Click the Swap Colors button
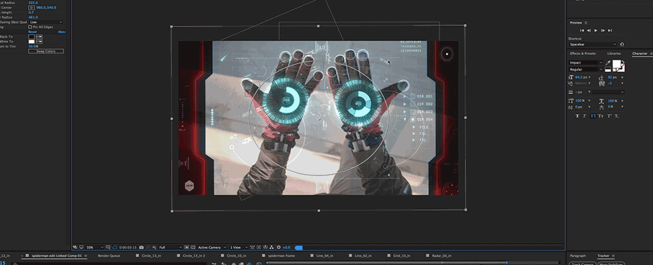Image resolution: width=653 pixels, height=265 pixels. coord(46,51)
